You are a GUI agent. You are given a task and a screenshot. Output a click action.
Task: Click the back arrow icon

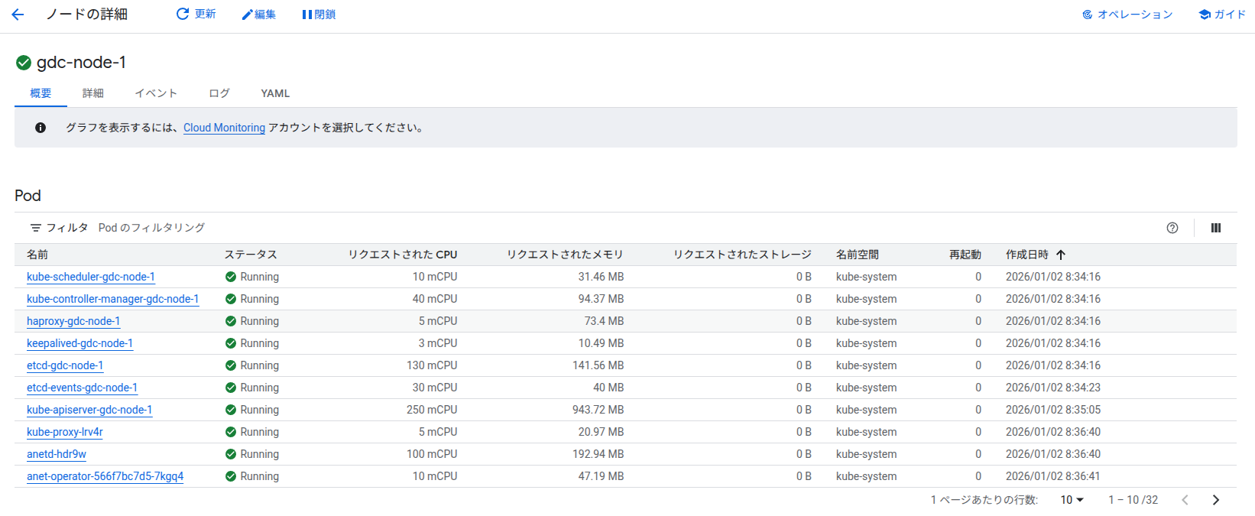(18, 15)
